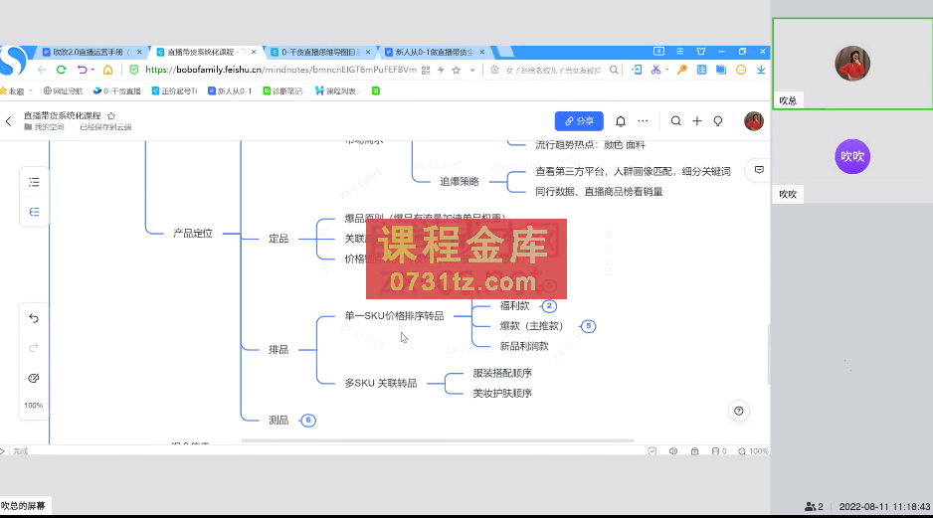
Task: Select the 追爆策略 node
Action: tap(460, 181)
